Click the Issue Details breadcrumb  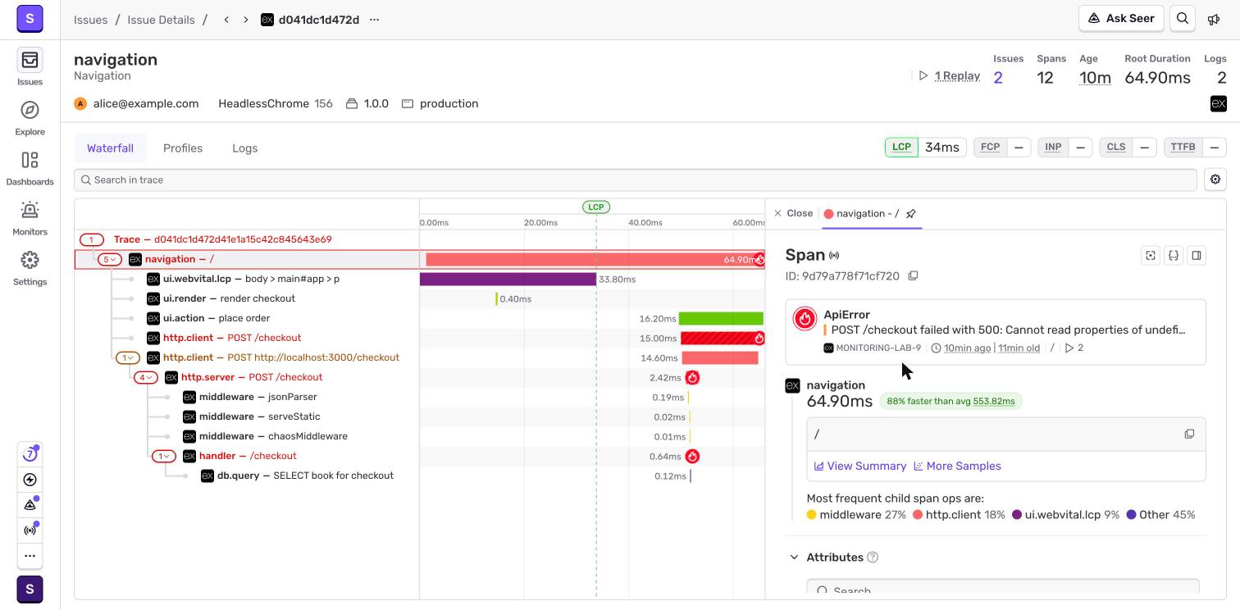coord(161,20)
